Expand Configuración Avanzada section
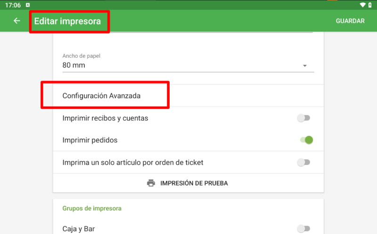The width and height of the screenshot is (377, 234). click(188, 96)
